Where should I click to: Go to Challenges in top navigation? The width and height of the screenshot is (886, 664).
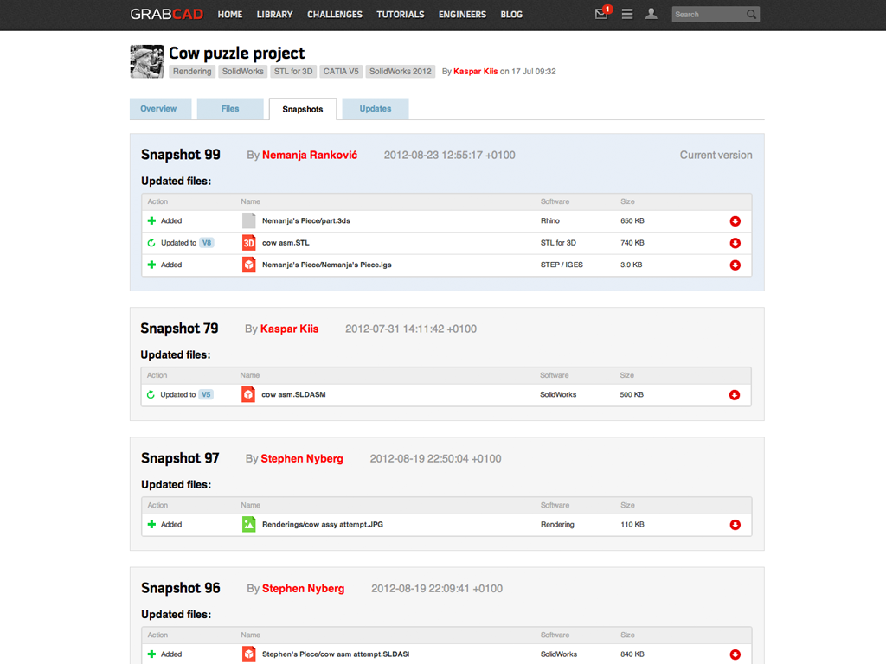[x=335, y=15]
